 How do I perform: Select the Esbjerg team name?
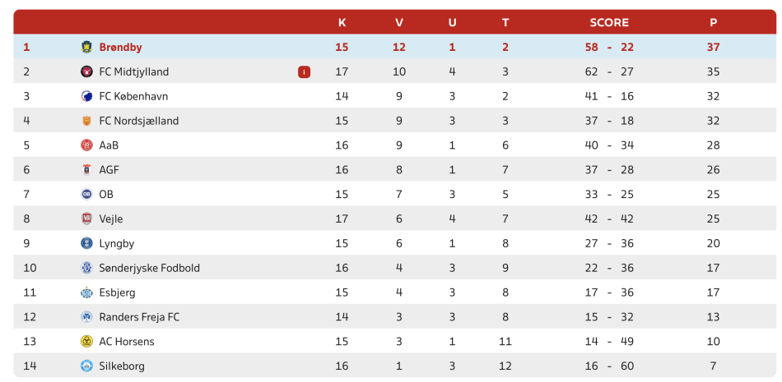pos(117,292)
